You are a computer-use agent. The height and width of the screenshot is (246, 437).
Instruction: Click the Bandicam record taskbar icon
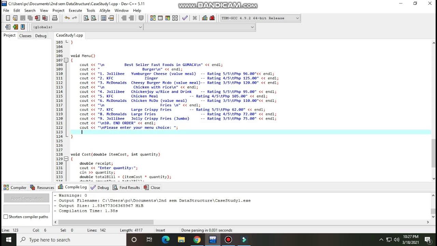pyautogui.click(x=228, y=240)
